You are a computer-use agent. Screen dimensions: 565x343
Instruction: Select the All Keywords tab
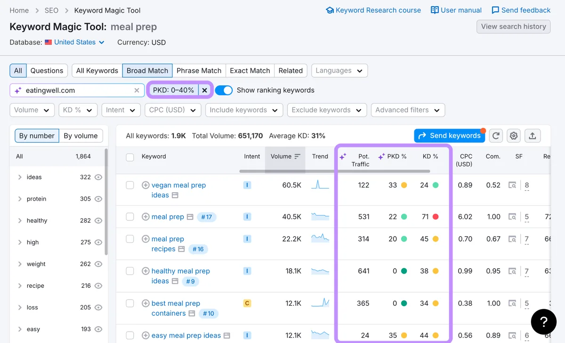click(97, 71)
